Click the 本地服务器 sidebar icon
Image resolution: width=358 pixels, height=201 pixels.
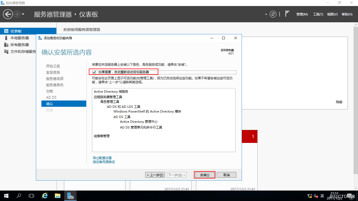click(6, 38)
